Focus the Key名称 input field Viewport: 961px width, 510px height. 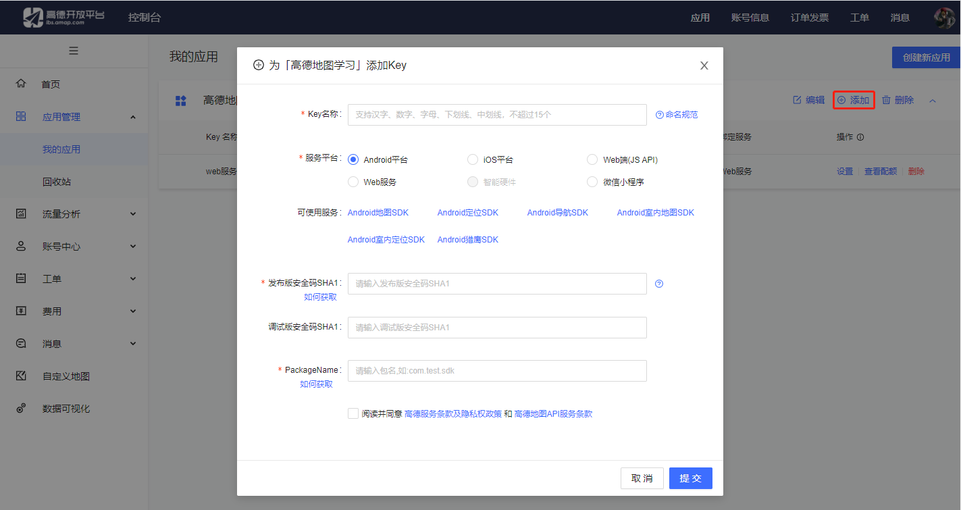[497, 115]
